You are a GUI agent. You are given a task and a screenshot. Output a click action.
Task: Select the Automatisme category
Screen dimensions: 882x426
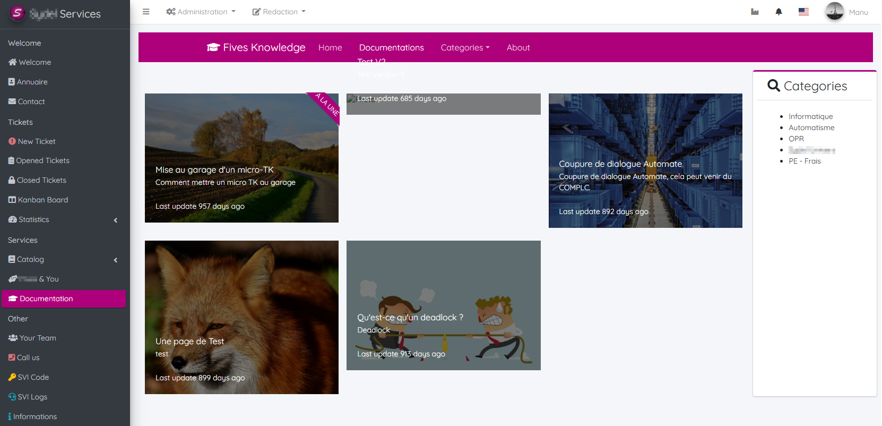tap(811, 127)
